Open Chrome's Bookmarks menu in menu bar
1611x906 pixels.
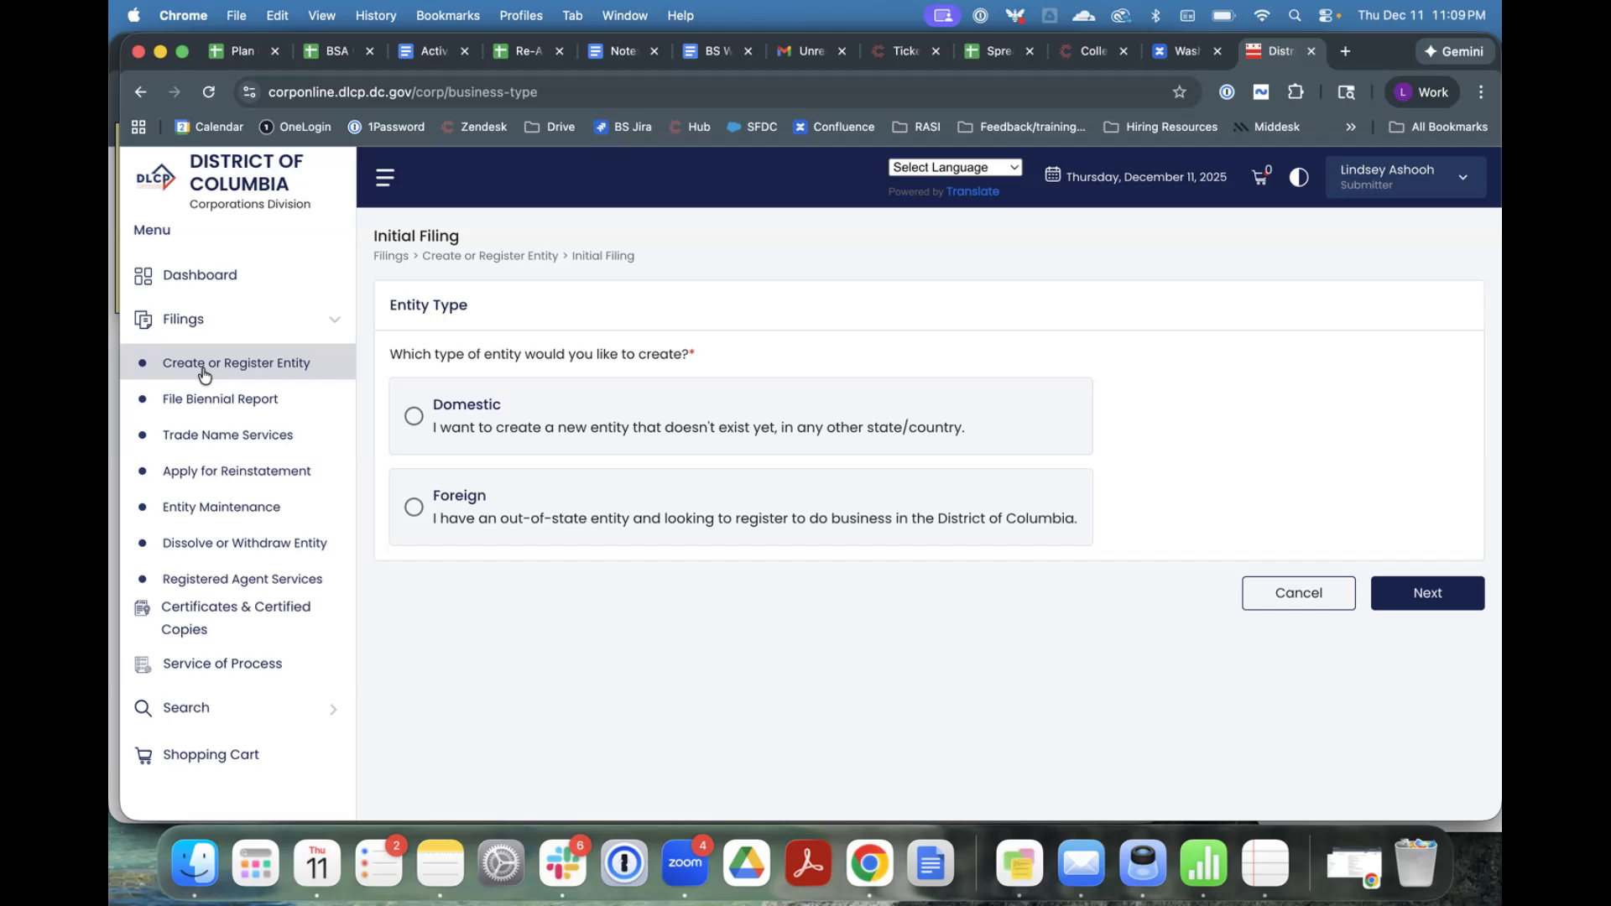click(x=447, y=15)
